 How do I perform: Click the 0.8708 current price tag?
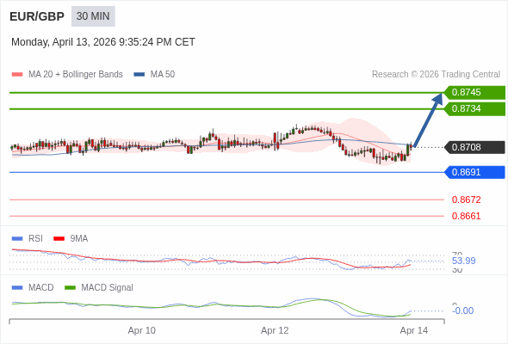pyautogui.click(x=474, y=147)
